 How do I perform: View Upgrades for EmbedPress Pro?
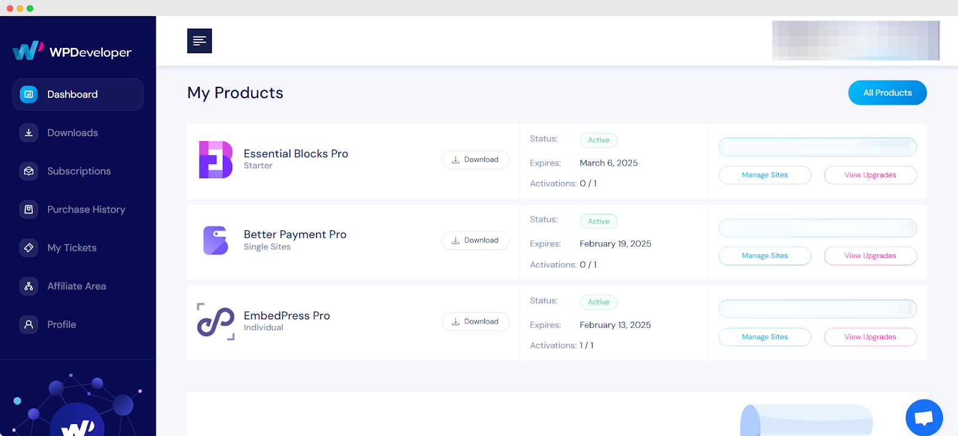tap(870, 337)
